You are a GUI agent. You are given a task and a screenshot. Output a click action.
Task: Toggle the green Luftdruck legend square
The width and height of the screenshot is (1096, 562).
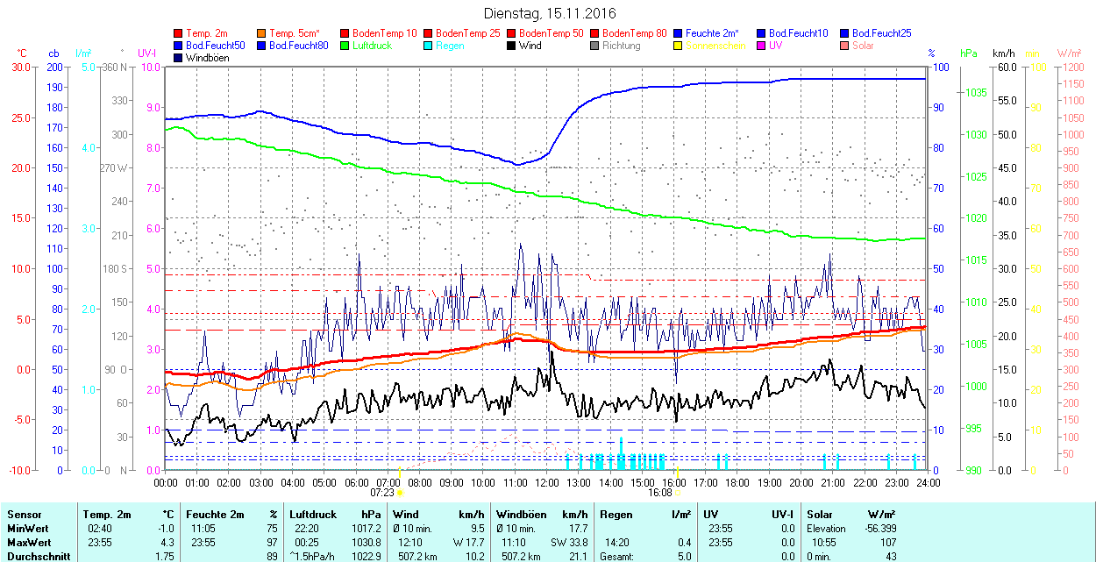coord(345,46)
